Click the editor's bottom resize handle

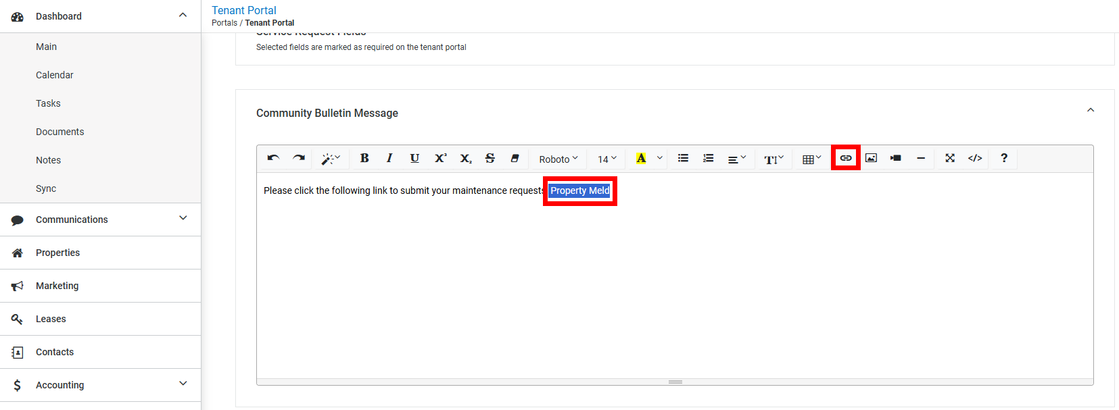[675, 382]
